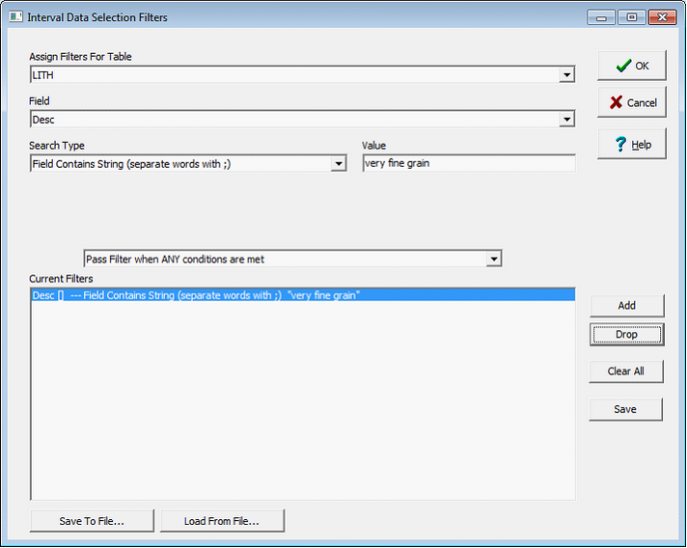The image size is (687, 548).
Task: Click the Value text field
Action: (x=468, y=164)
